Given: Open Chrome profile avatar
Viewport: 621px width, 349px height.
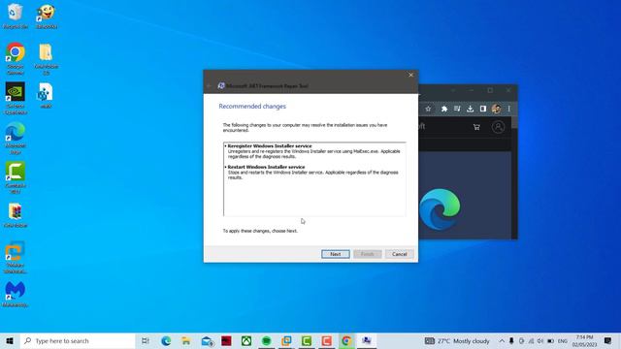Looking at the screenshot, I should [x=496, y=109].
